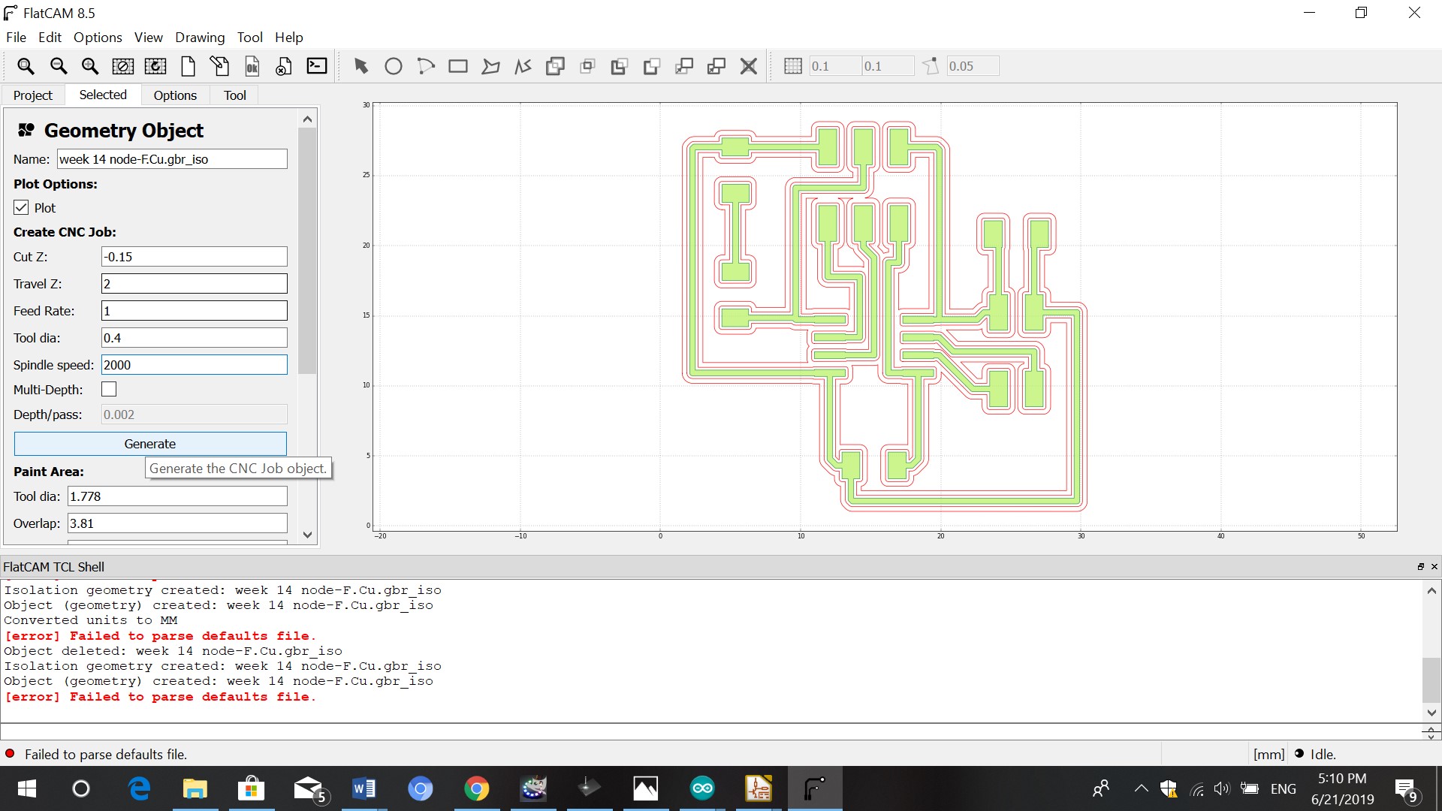Open the Drawing menu

pos(199,37)
